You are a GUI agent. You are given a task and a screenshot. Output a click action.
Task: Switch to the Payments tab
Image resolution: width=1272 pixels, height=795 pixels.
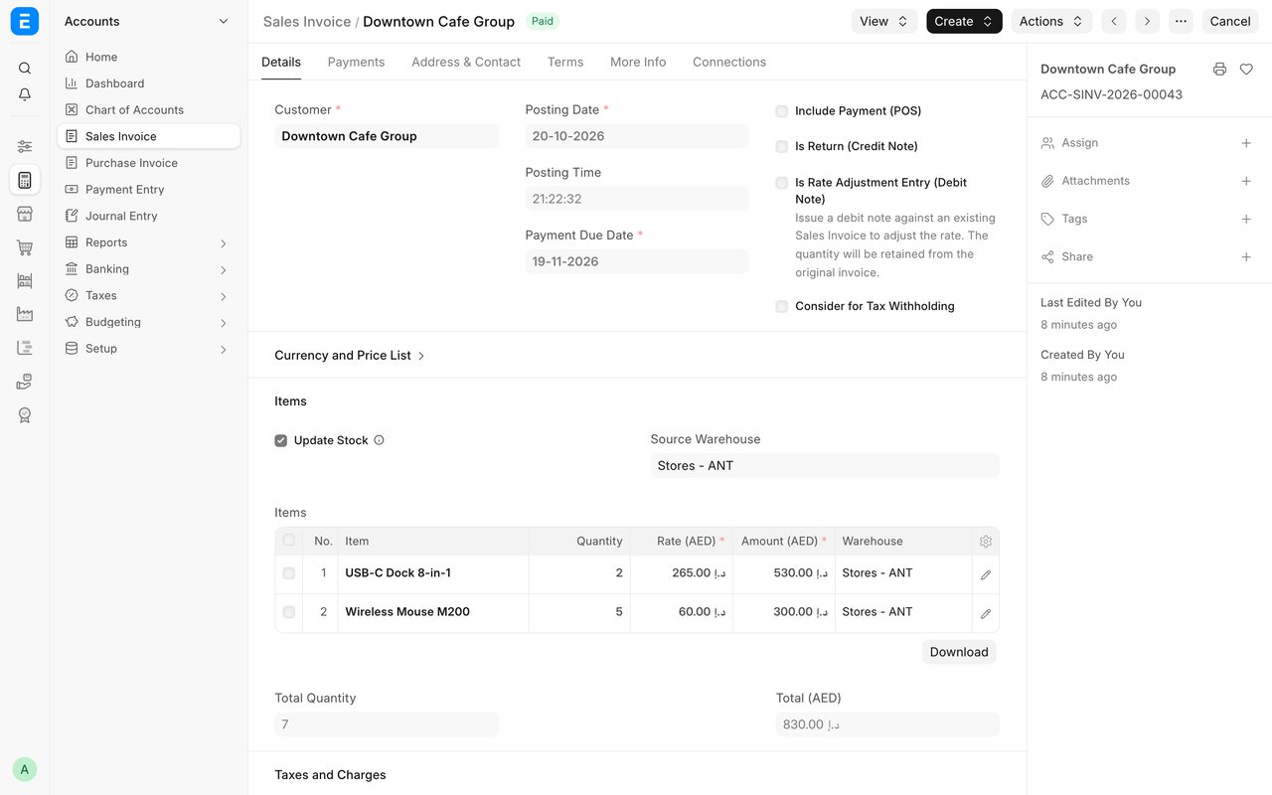[x=356, y=62]
